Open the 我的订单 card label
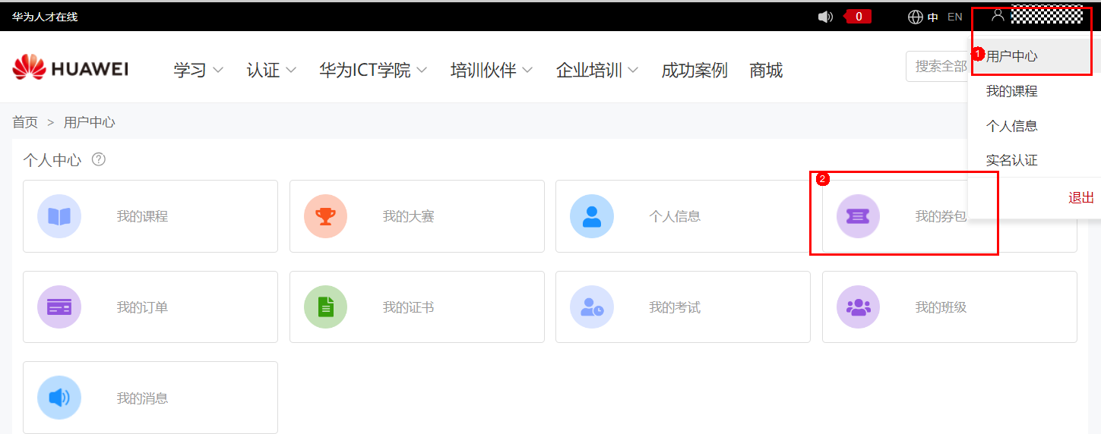1101x434 pixels. (x=142, y=307)
